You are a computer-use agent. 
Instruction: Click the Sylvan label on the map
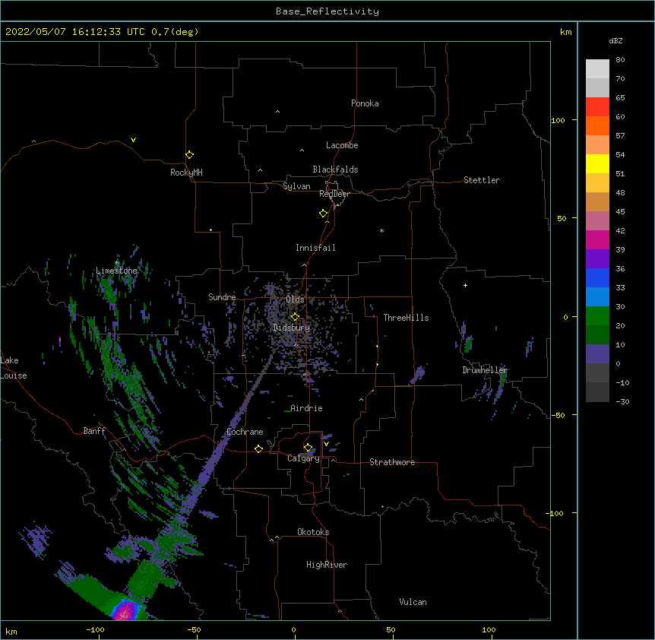point(296,186)
